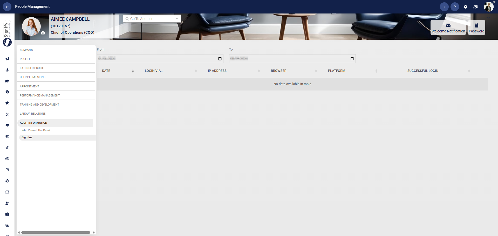The width and height of the screenshot is (498, 236).
Task: Toggle sorting on the BROWSER column
Action: tap(316, 71)
